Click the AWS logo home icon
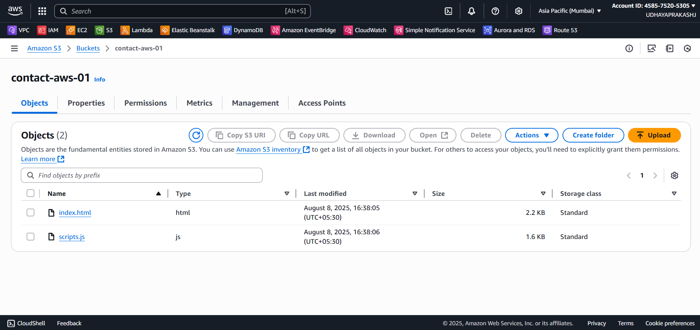Image resolution: width=700 pixels, height=330 pixels. [15, 11]
